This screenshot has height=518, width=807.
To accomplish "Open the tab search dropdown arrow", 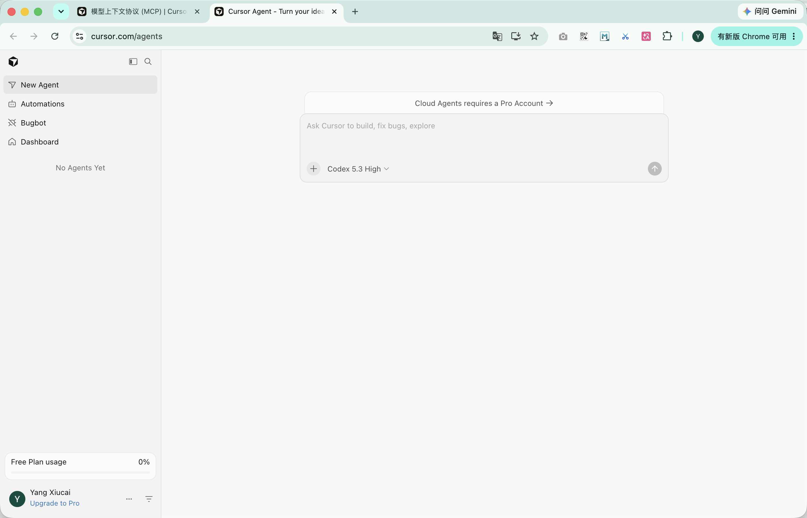I will (61, 12).
